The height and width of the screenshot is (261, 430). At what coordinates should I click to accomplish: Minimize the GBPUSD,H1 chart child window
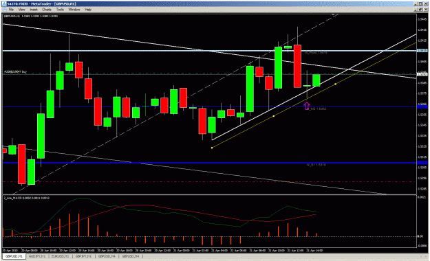pyautogui.click(x=416, y=10)
